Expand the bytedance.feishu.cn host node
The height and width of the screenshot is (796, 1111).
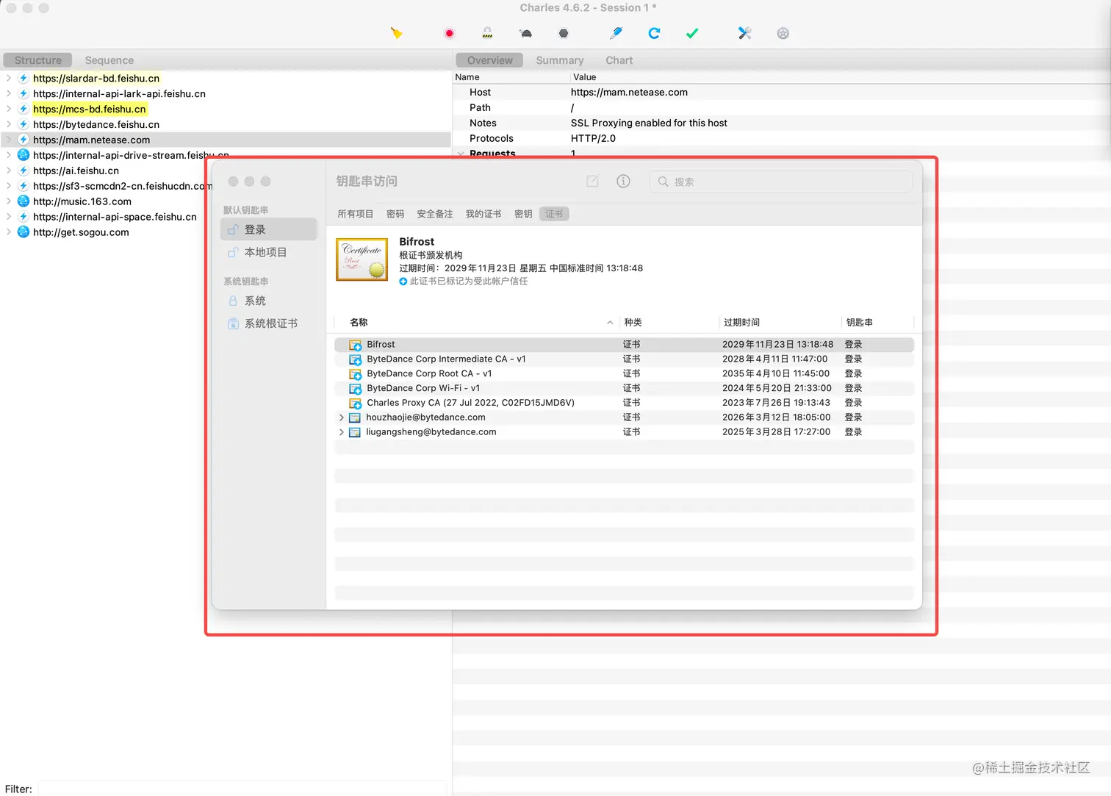point(8,124)
